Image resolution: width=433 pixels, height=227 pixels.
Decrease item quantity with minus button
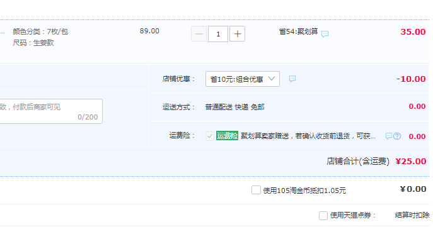(x=199, y=34)
